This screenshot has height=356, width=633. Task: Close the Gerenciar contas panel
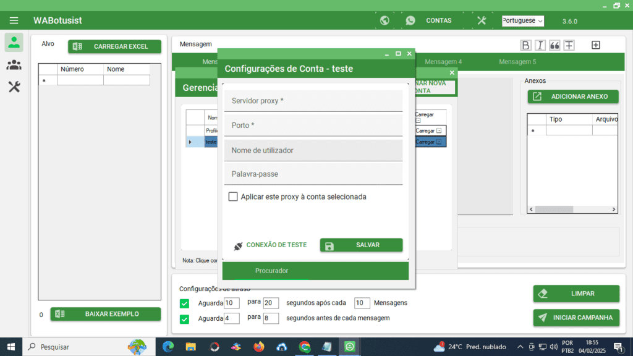(x=452, y=73)
